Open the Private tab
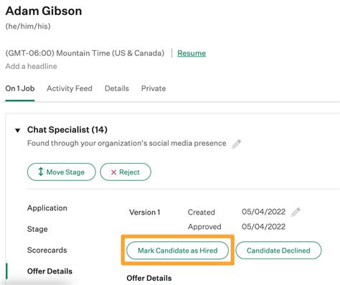This screenshot has width=340, height=285. [154, 88]
